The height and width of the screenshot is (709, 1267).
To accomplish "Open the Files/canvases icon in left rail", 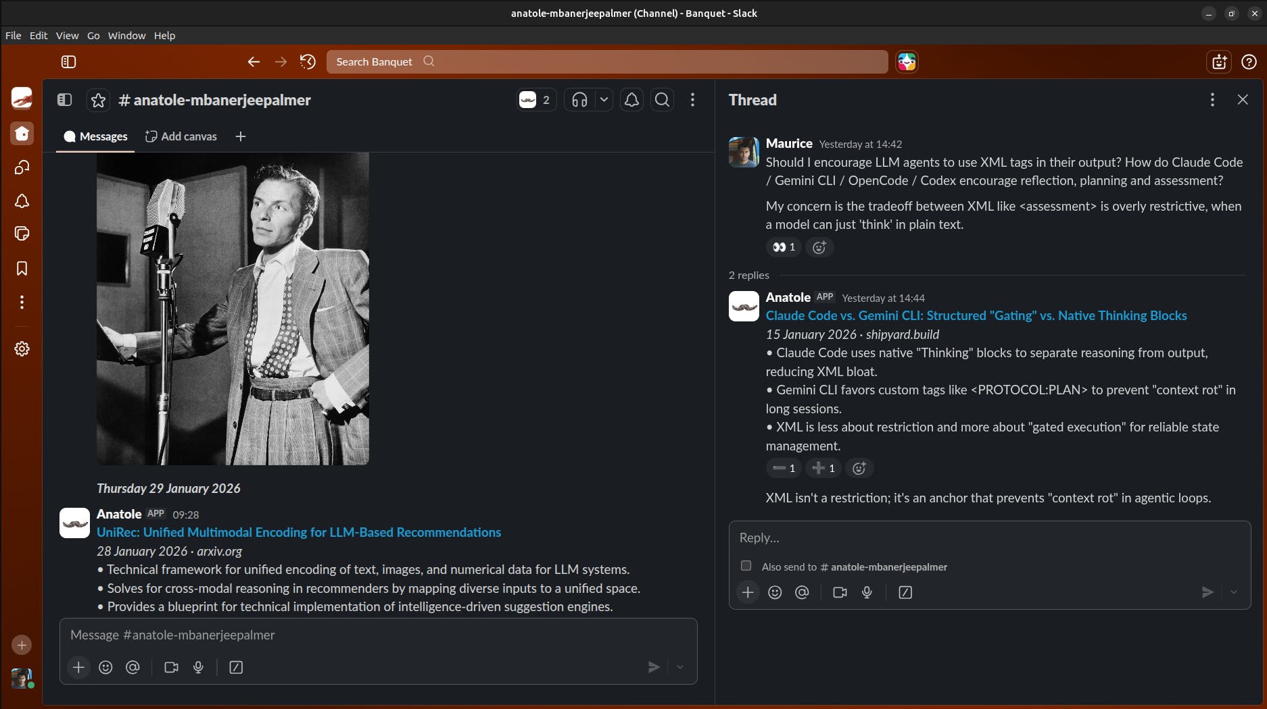I will 22,234.
